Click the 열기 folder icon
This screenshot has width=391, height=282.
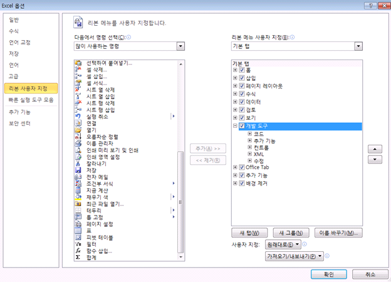(x=78, y=130)
